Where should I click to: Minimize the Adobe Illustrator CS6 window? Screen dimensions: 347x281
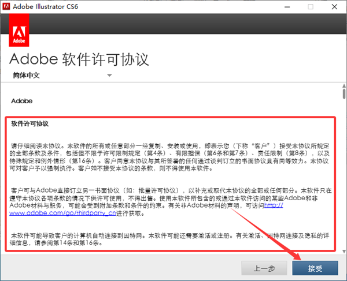pyautogui.click(x=287, y=7)
